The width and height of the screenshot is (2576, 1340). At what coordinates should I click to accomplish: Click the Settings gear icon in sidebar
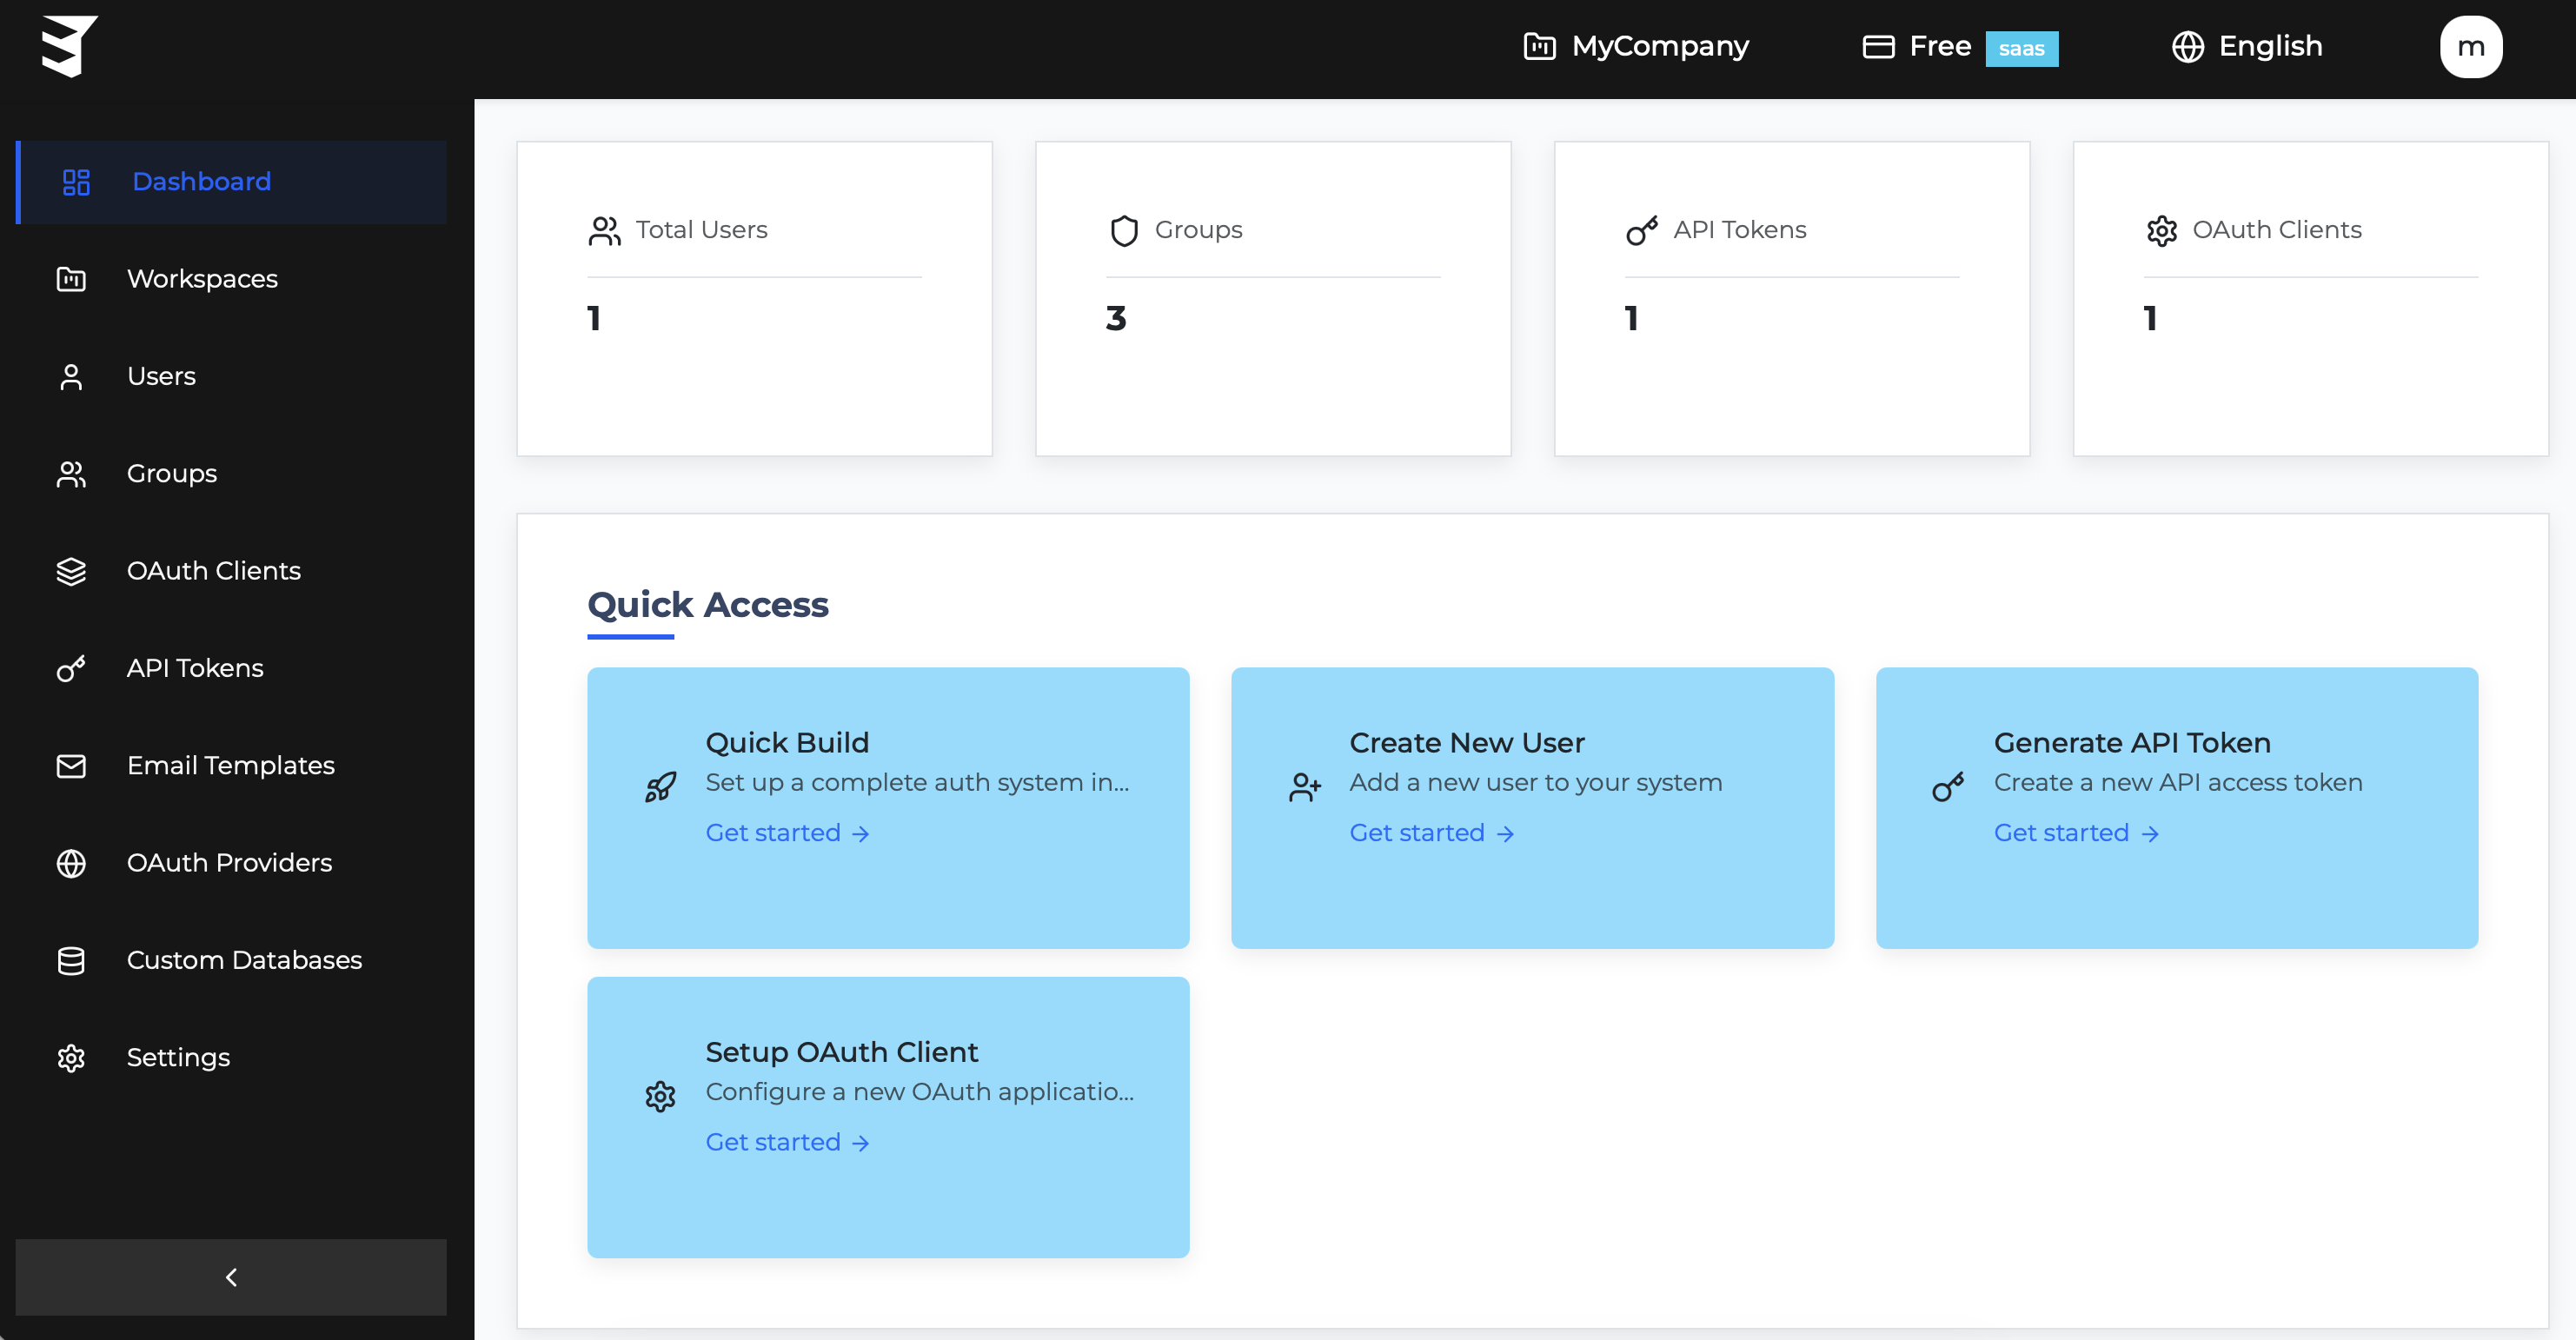click(71, 1058)
